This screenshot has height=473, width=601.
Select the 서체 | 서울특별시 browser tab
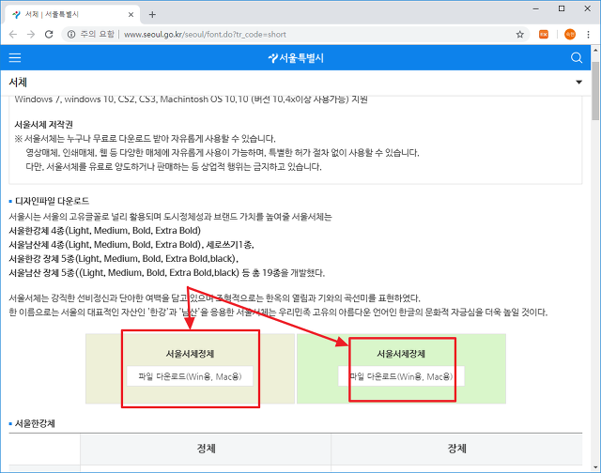[71, 15]
